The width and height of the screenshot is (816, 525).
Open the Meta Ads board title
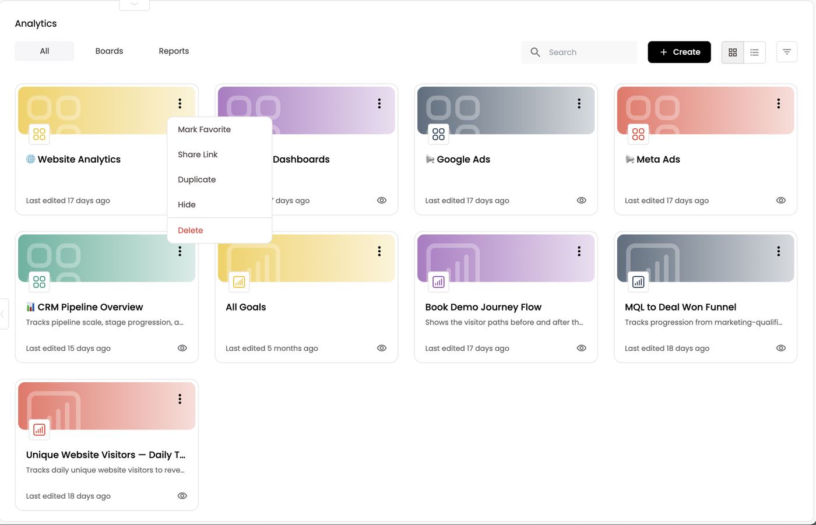click(658, 159)
